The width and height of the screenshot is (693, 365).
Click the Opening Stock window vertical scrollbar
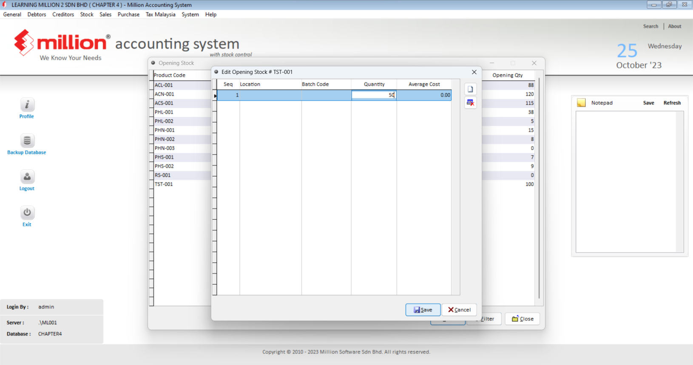(x=539, y=188)
